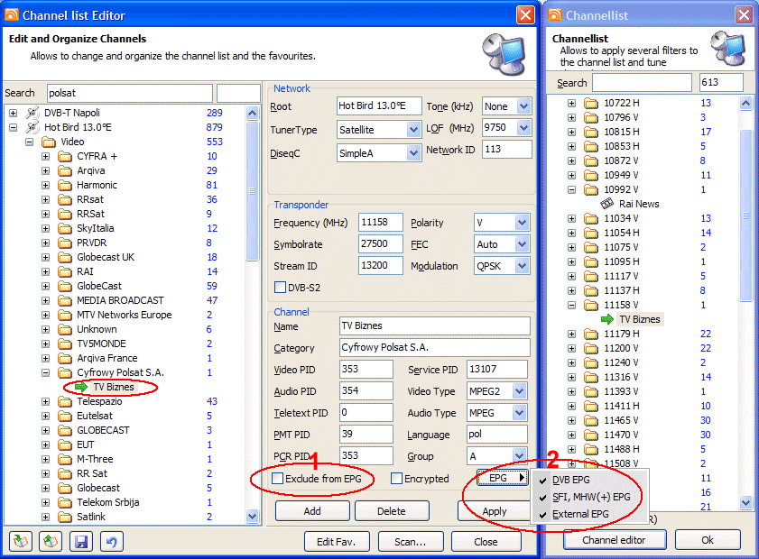
Task: Click the 11179 H folder icon in Channellist
Action: point(590,334)
